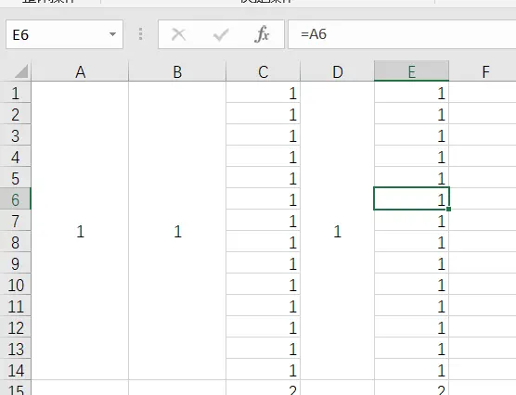Select row 14 header

coord(16,369)
